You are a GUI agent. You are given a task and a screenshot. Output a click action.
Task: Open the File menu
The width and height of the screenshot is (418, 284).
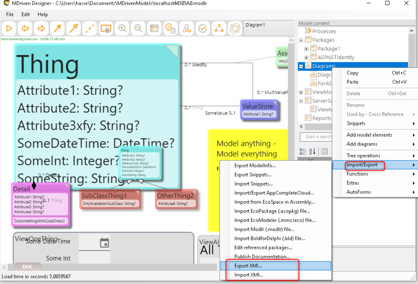pyautogui.click(x=10, y=15)
